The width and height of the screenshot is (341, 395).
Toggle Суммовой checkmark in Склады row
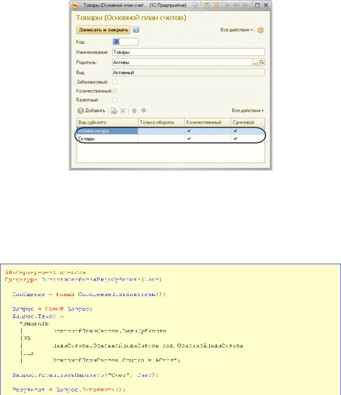(x=236, y=138)
